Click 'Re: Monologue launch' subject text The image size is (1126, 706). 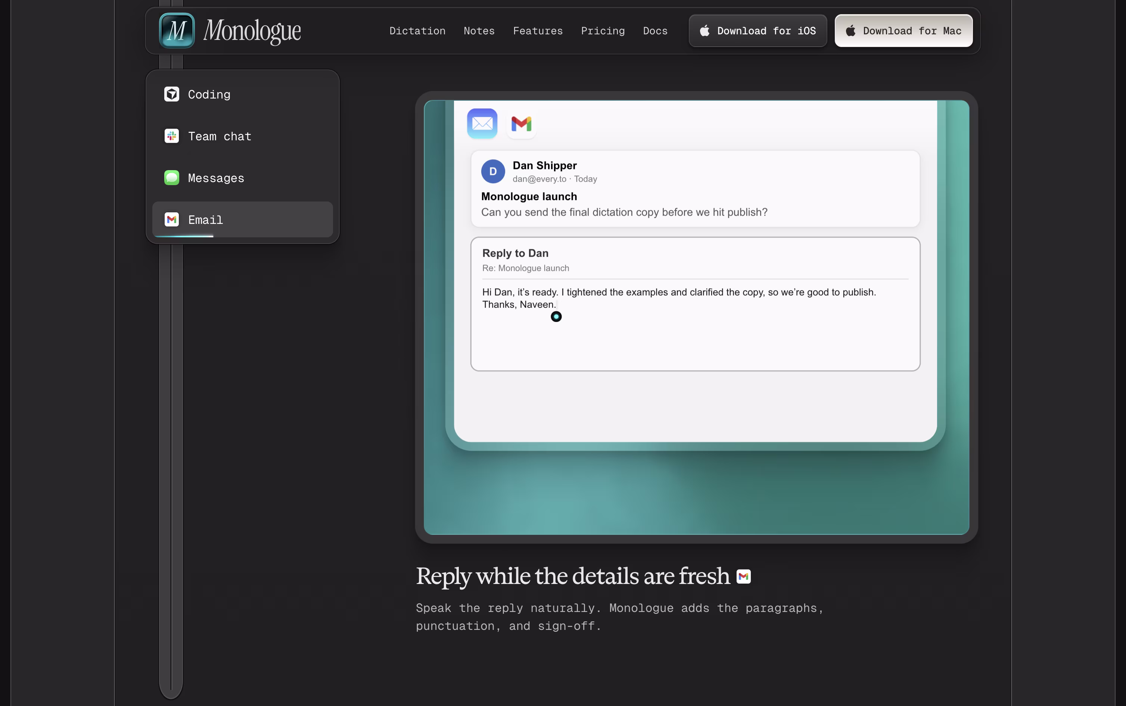pos(525,268)
